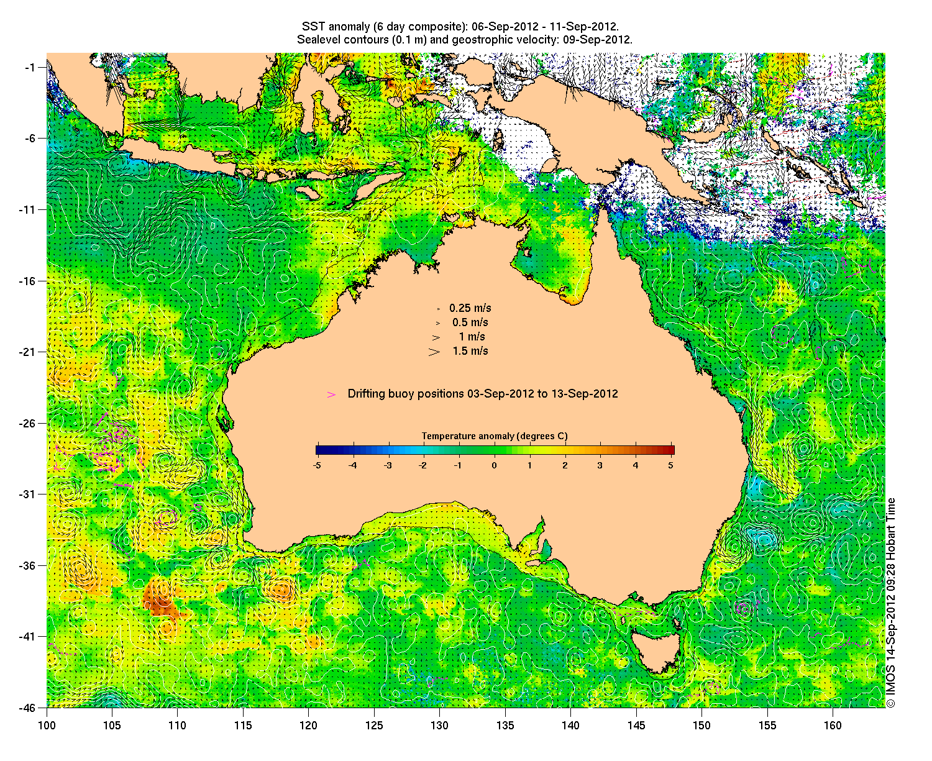Click the sealevel contours subtitle line

pyautogui.click(x=465, y=40)
